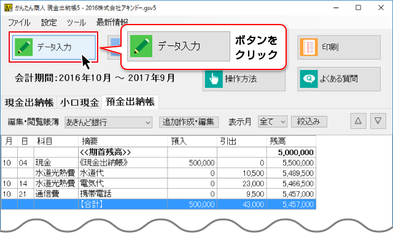Image resolution: width=393 pixels, height=234 pixels.
Task: Open the ツール menu
Action: (x=76, y=23)
